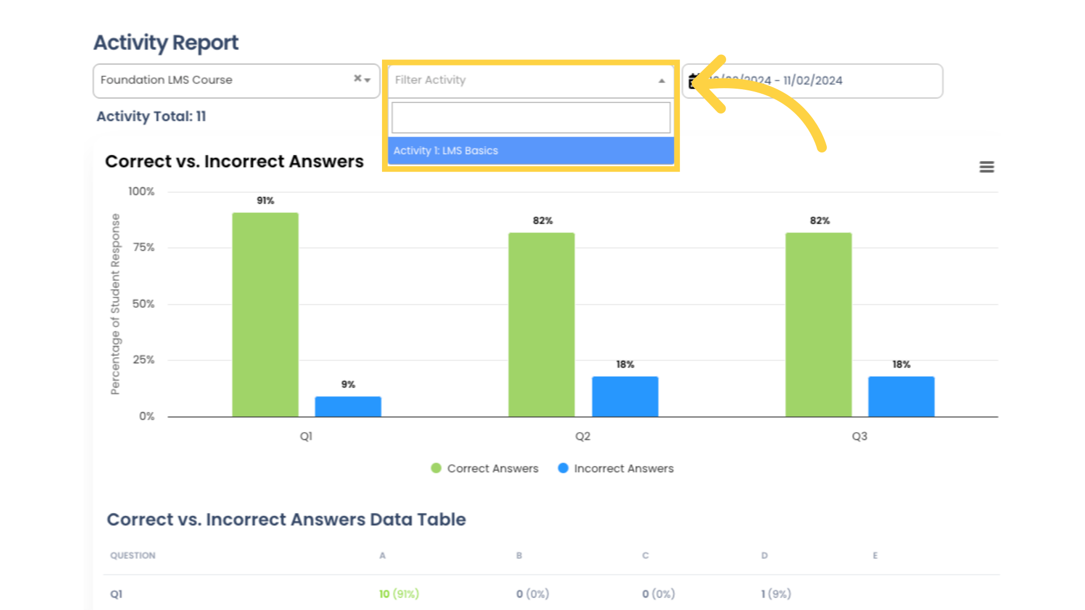The width and height of the screenshot is (1085, 610).
Task: Click the correct answers legend icon
Action: (436, 468)
